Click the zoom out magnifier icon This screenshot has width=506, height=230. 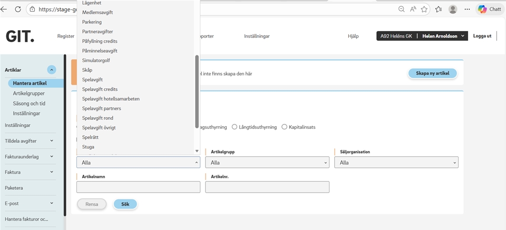tap(401, 9)
